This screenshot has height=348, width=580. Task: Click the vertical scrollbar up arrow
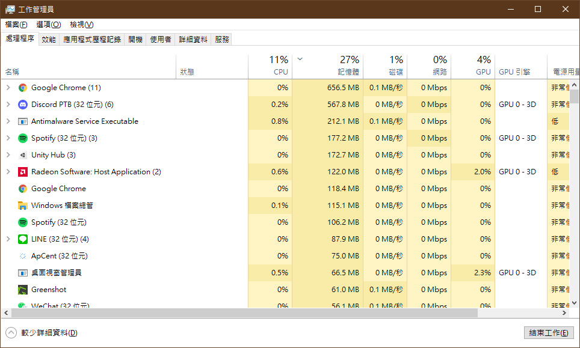574,85
